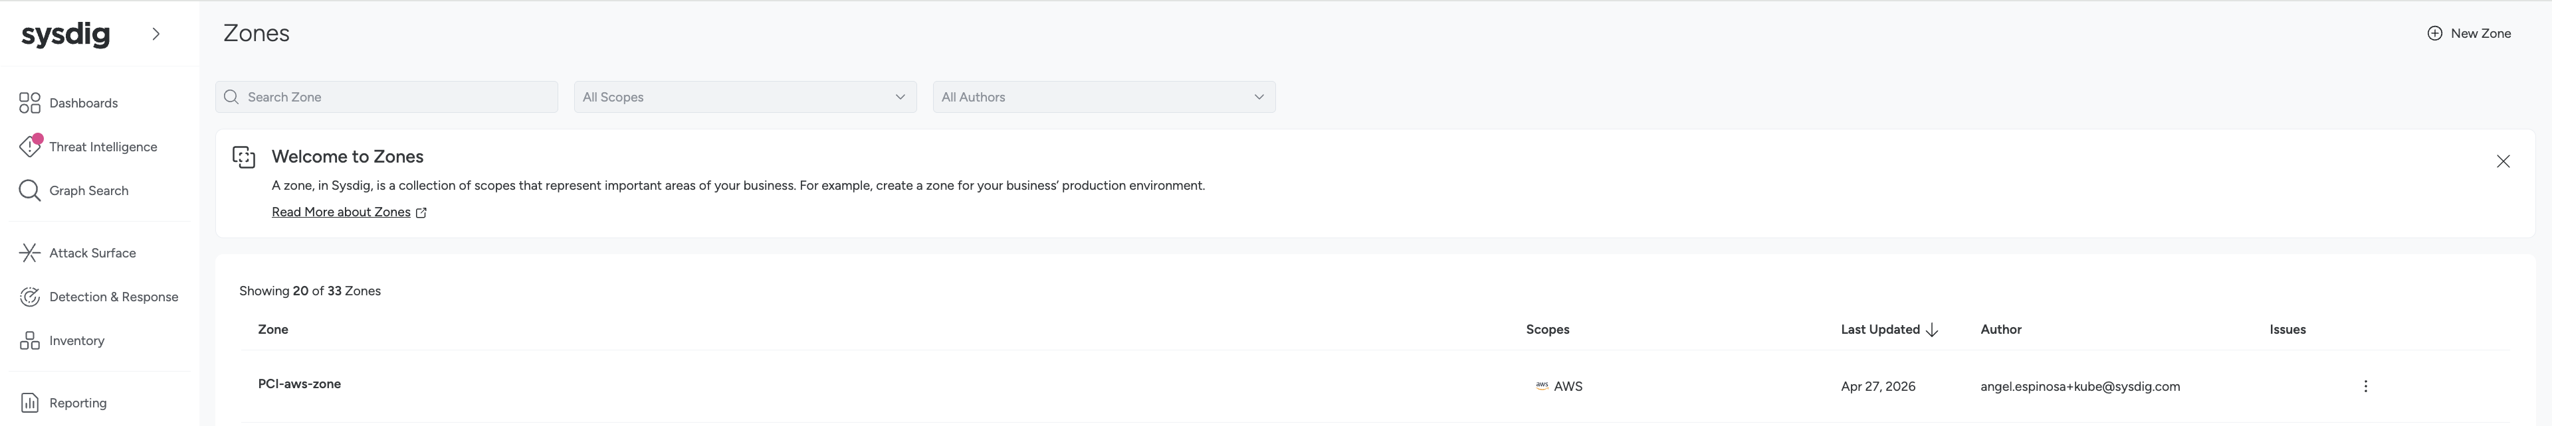This screenshot has width=2552, height=426.
Task: Open three-dot menu for PCI-aws-zone
Action: (x=2366, y=386)
